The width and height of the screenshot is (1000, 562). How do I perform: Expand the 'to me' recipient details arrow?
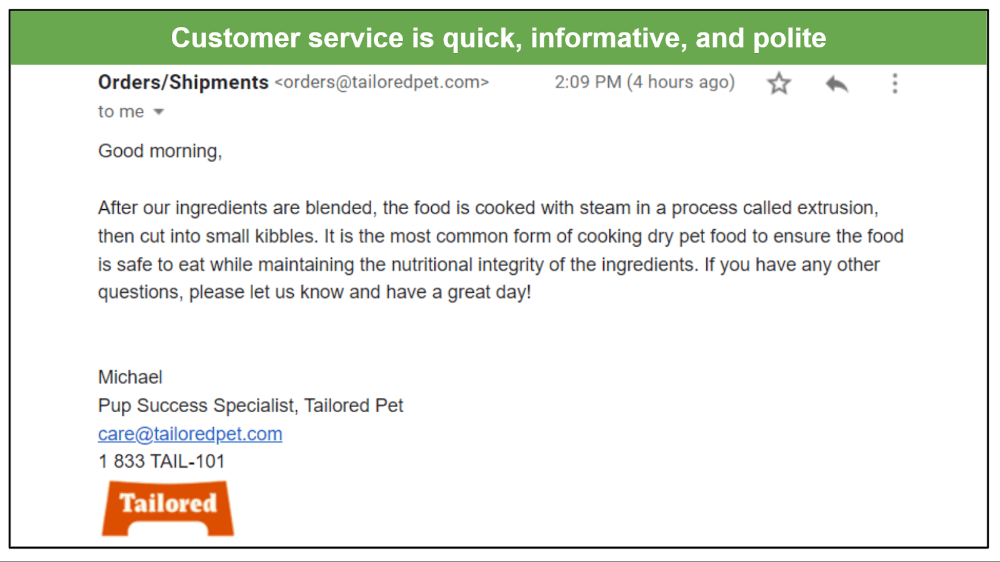point(159,112)
